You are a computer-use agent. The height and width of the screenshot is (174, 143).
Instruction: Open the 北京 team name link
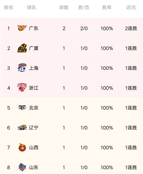[x=34, y=108]
